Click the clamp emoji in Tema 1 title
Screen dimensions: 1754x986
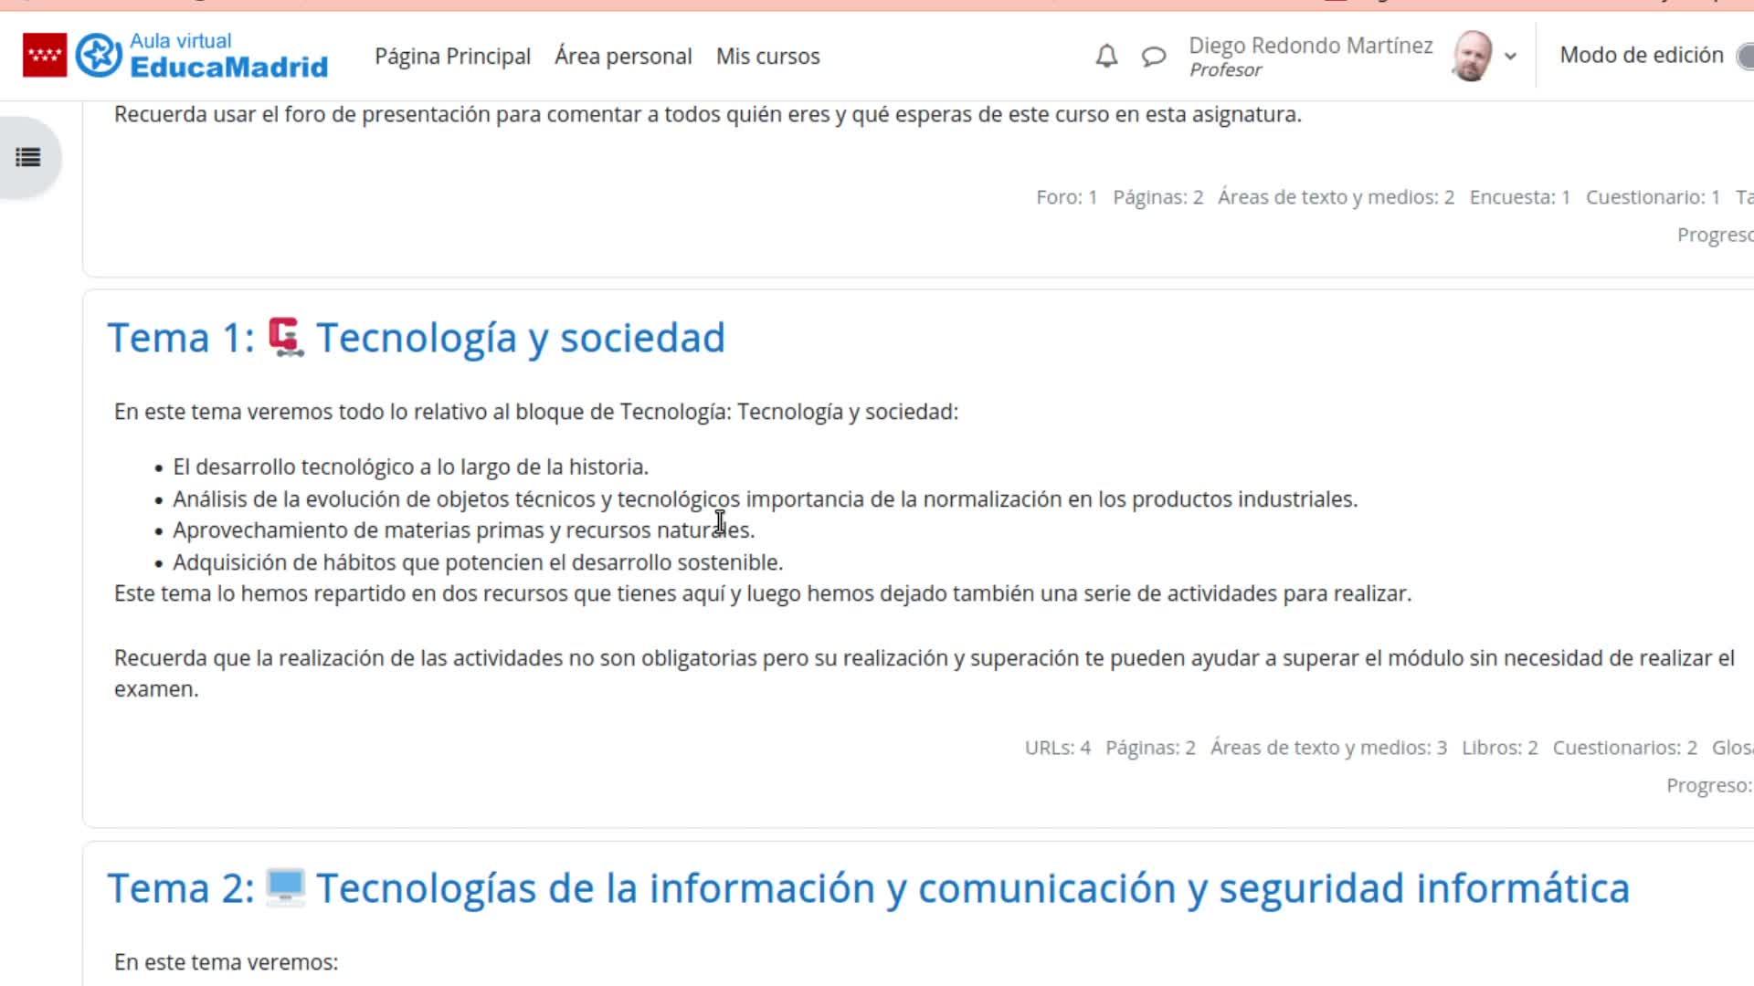point(286,337)
